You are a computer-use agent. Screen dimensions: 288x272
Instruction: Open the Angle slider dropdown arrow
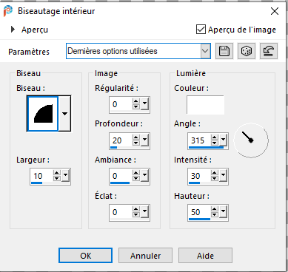click(x=223, y=140)
